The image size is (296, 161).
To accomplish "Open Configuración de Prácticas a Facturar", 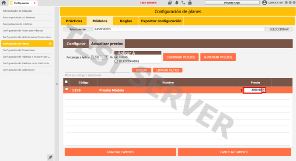I will pos(27,57).
